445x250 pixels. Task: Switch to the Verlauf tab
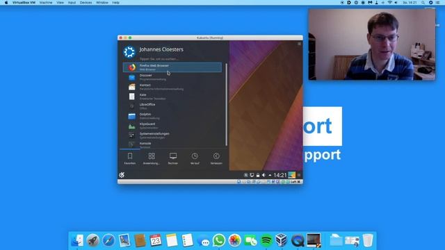[x=195, y=158]
